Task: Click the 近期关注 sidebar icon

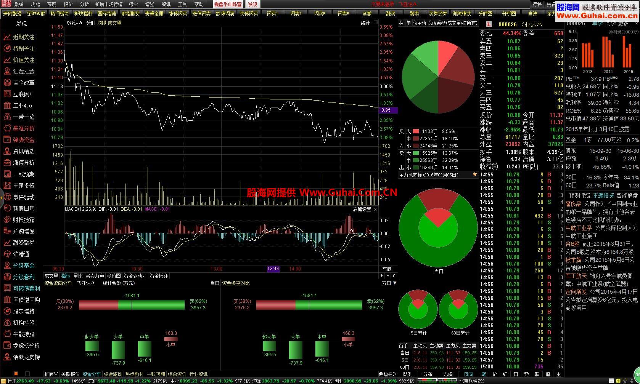Action: (x=7, y=37)
